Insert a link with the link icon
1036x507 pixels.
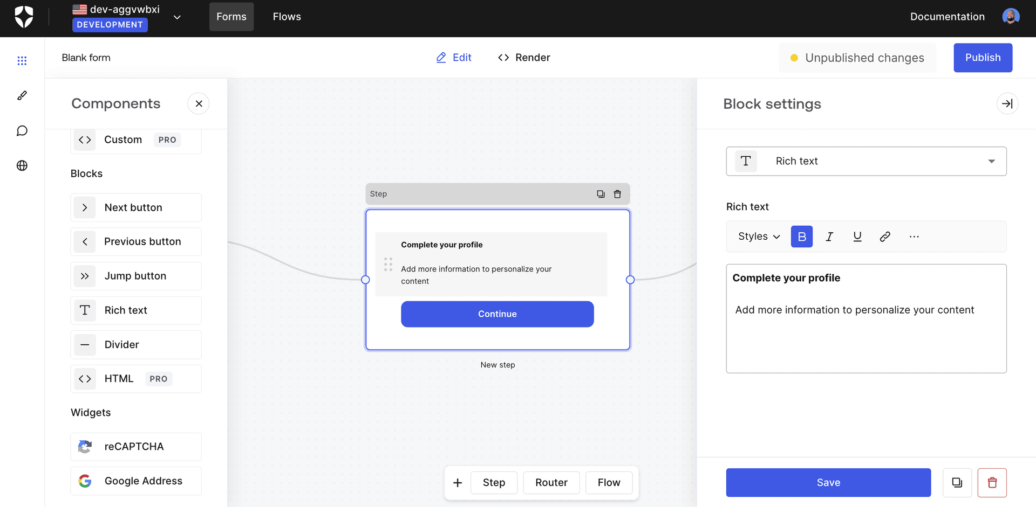point(884,237)
